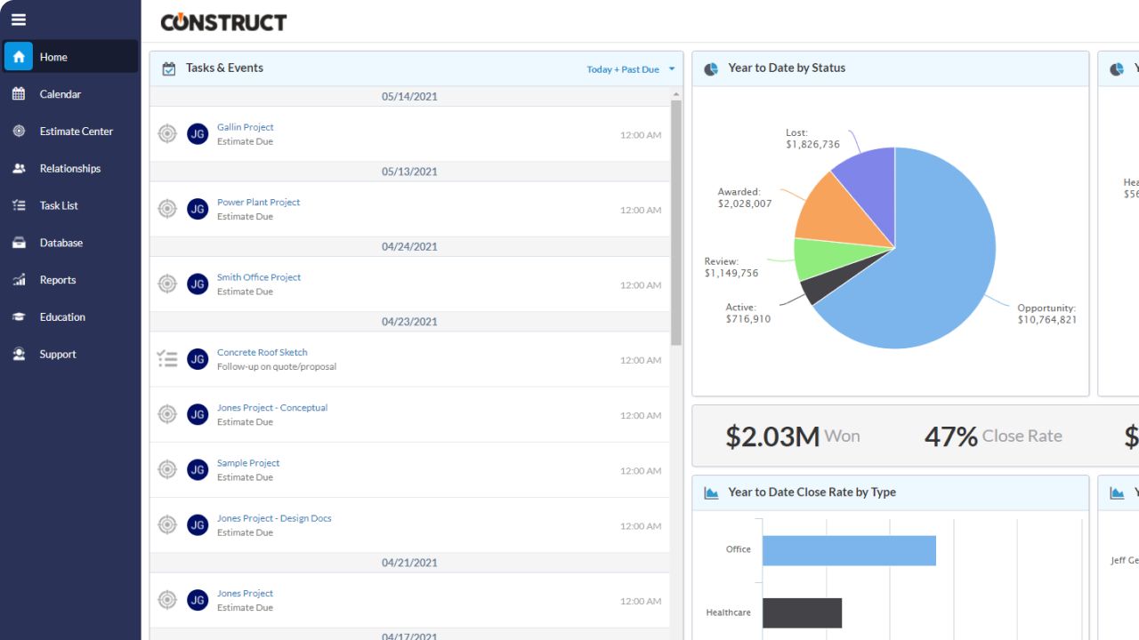Open the Power Plant Project link

click(x=258, y=202)
